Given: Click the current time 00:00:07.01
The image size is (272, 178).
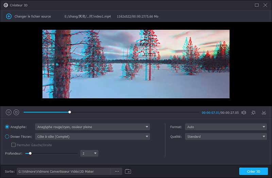Looking at the screenshot, I should point(210,113).
